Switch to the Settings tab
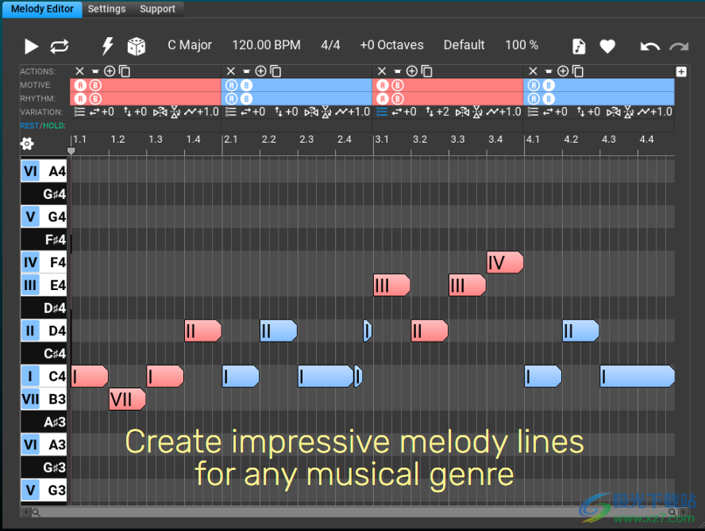The width and height of the screenshot is (705, 531). pyautogui.click(x=106, y=9)
